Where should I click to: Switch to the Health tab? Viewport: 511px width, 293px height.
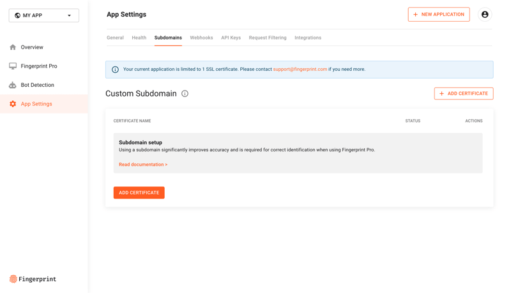pos(139,38)
